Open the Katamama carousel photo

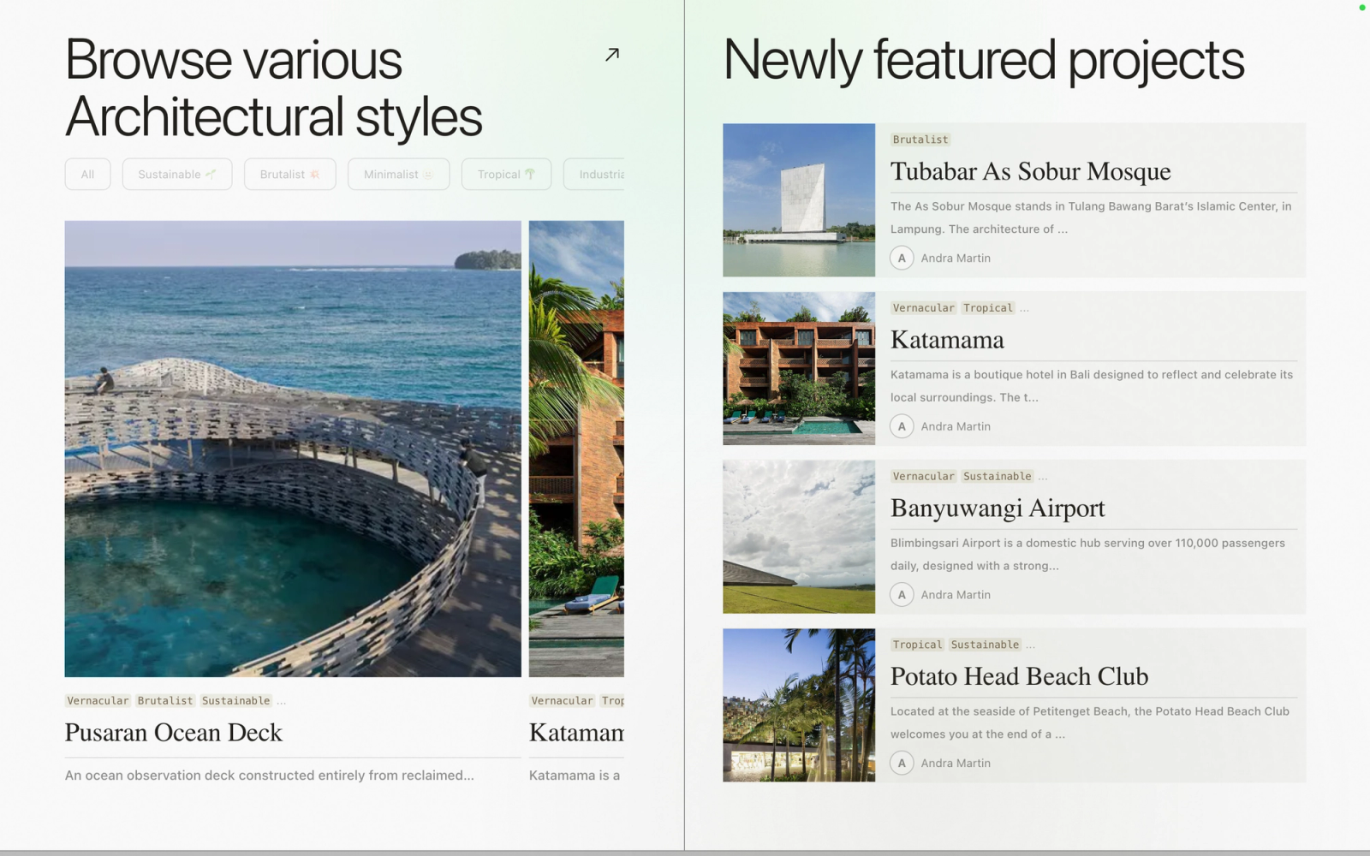click(576, 449)
